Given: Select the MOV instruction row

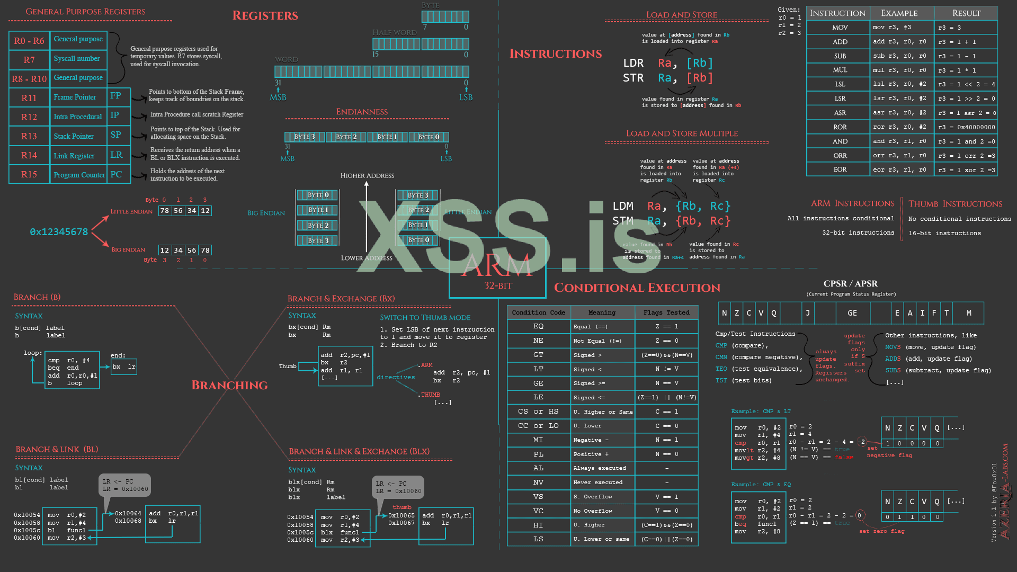Looking at the screenshot, I should tap(840, 28).
